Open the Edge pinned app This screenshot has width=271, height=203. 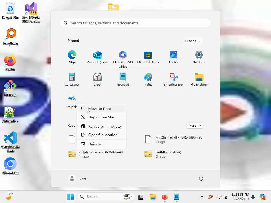(x=72, y=57)
